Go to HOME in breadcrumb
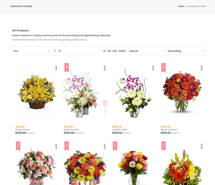The width and height of the screenshot is (215, 185). (181, 6)
